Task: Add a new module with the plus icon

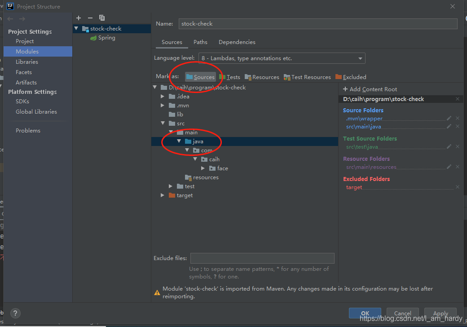Action: (79, 18)
